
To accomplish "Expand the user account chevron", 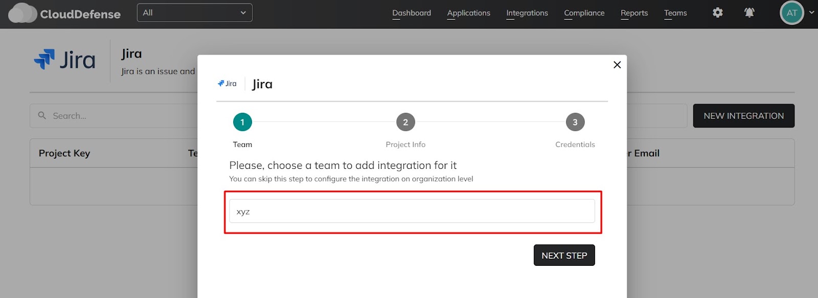I will pyautogui.click(x=811, y=12).
